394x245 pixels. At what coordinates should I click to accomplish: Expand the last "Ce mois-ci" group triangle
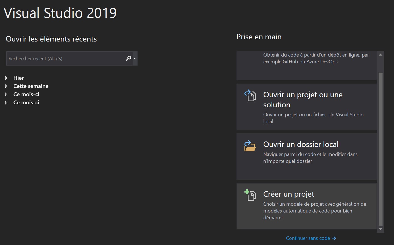tap(6, 103)
